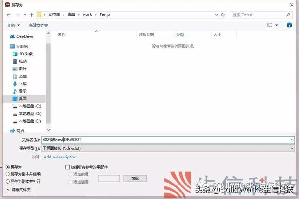Select 此电脑 in the address breadcrumb
The image size is (299, 199).
[54, 14]
